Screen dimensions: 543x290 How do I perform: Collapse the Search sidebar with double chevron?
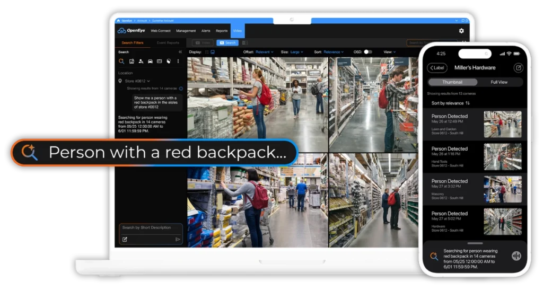pyautogui.click(x=180, y=52)
